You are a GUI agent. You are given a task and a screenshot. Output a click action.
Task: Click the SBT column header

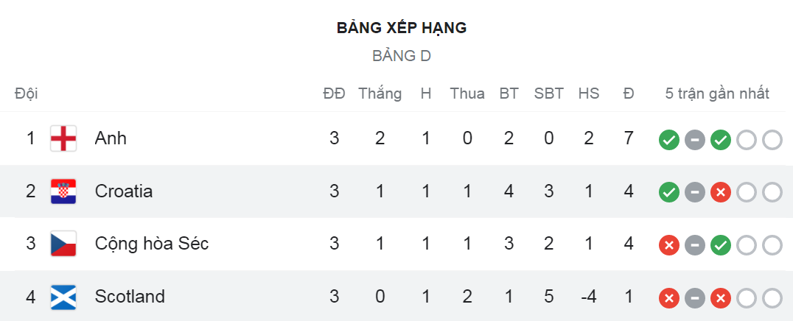click(549, 94)
